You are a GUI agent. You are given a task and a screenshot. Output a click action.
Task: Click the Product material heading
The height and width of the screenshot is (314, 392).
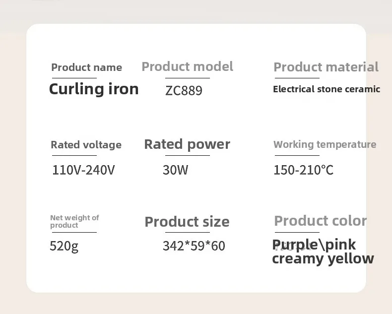pyautogui.click(x=326, y=67)
